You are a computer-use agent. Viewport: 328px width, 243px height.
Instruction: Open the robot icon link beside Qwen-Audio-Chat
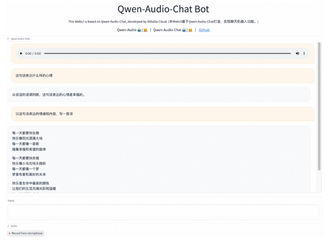pos(184,30)
